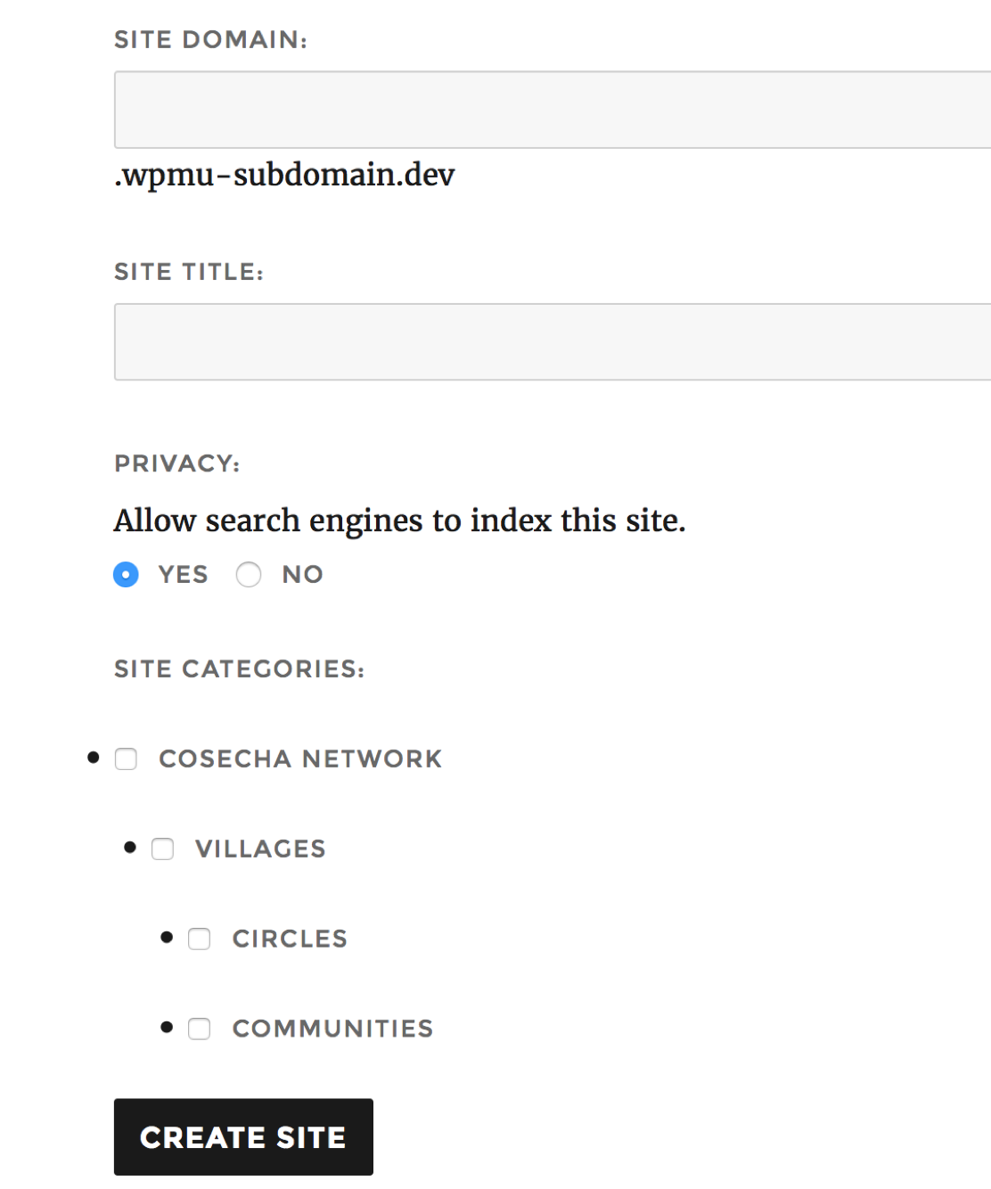
Task: Click the PRIVACY section label
Action: tap(176, 463)
